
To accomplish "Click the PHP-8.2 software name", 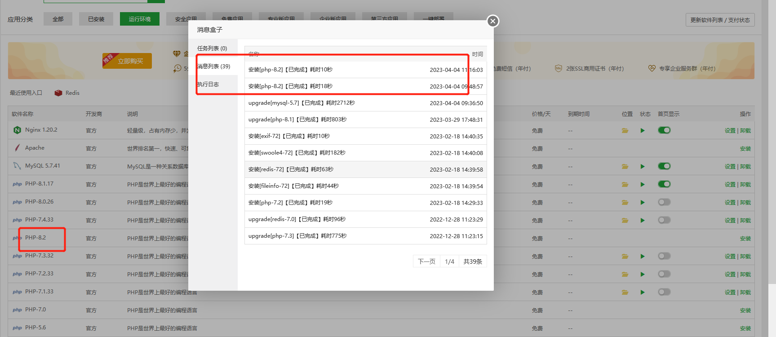I will click(x=35, y=238).
